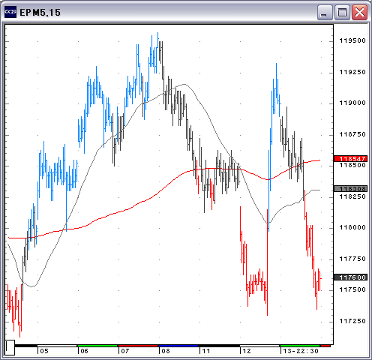Click the red 118547 moving average value tag

click(351, 159)
